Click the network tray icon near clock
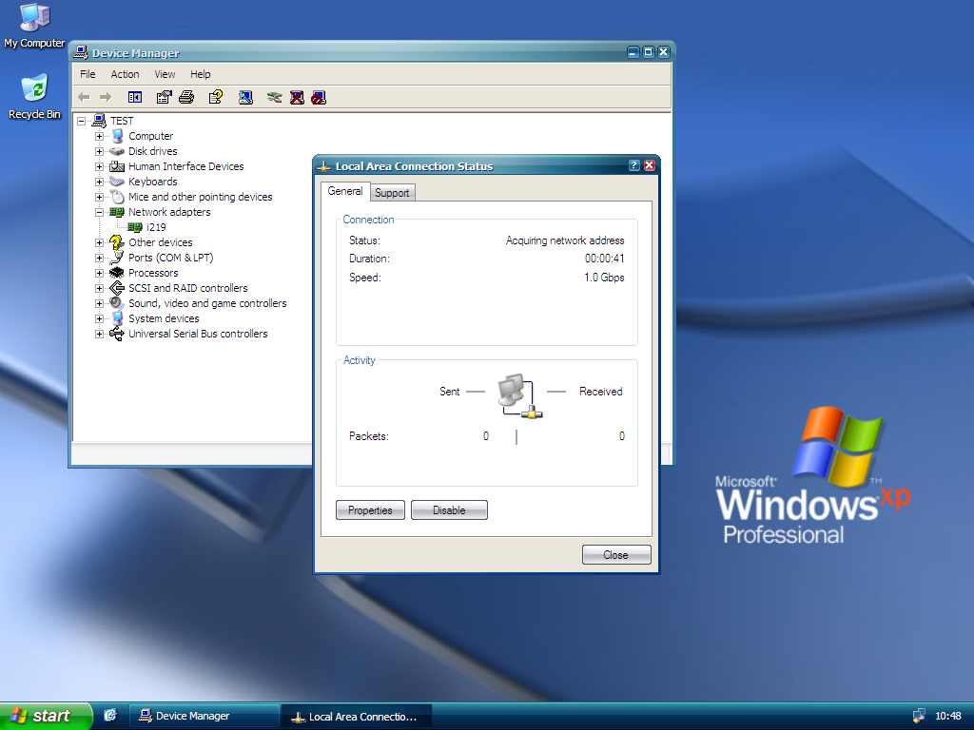The height and width of the screenshot is (730, 974). (x=919, y=717)
